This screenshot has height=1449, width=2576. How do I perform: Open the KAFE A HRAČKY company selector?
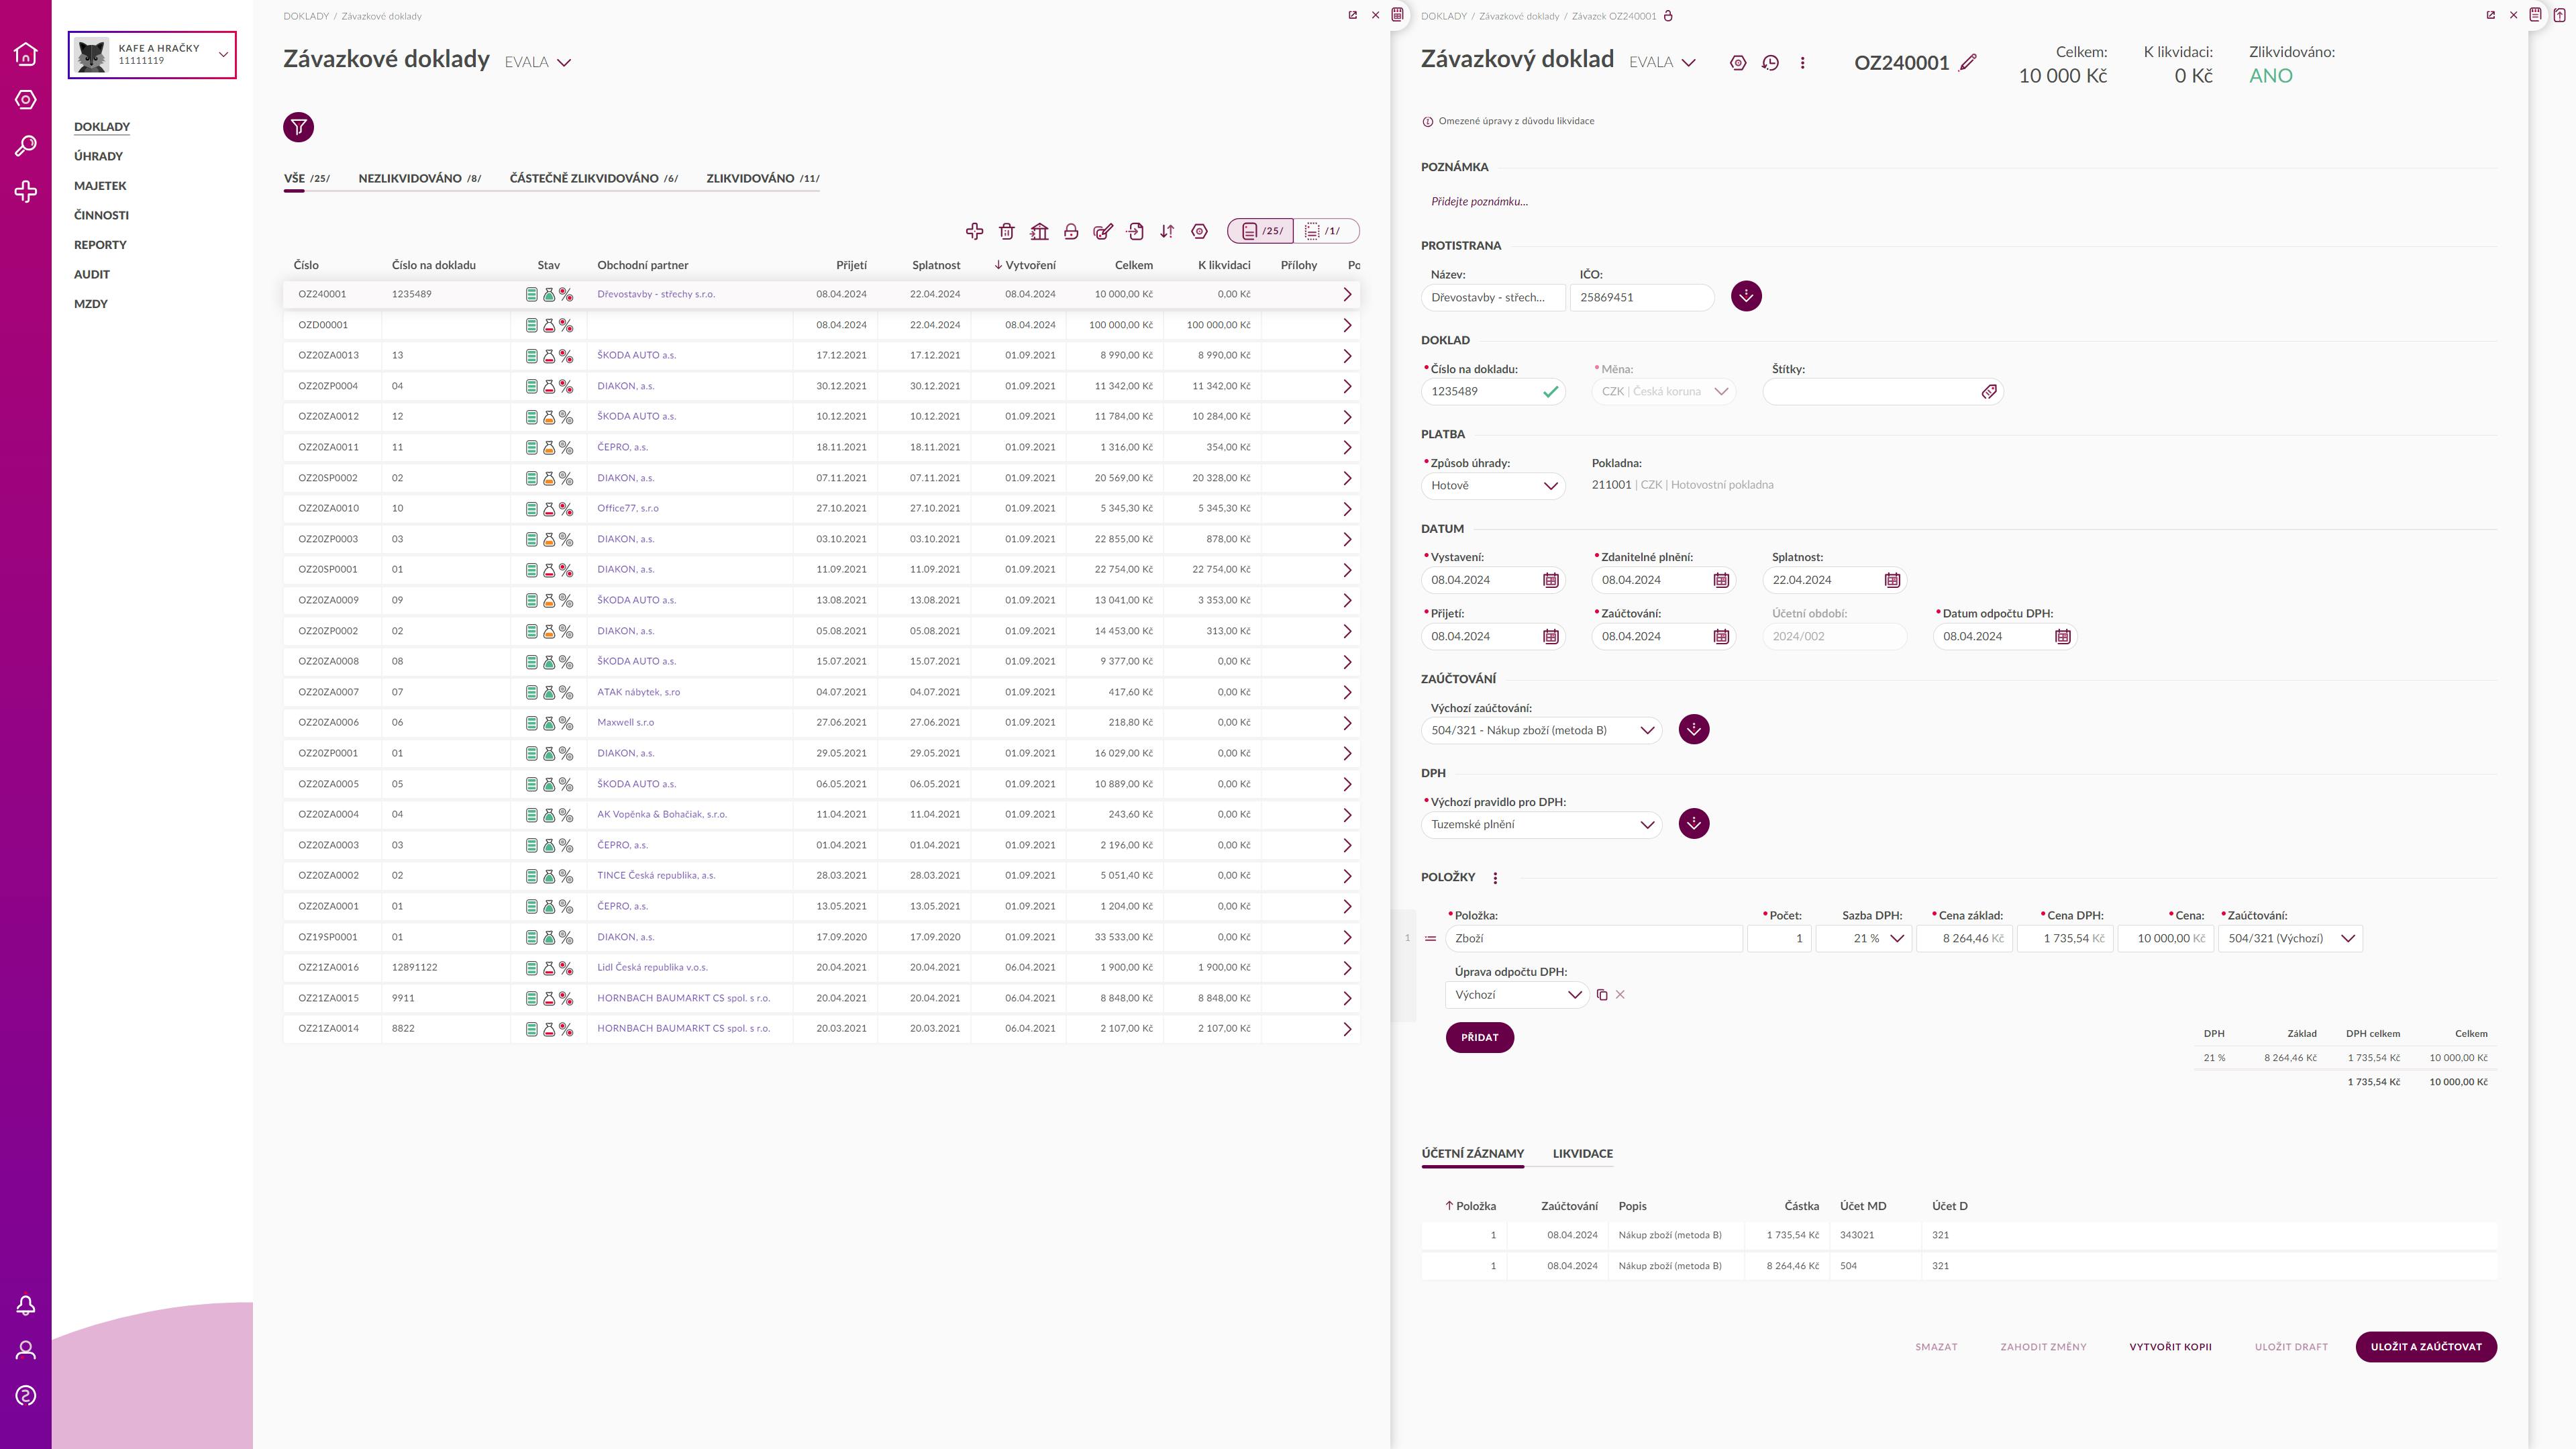click(152, 54)
